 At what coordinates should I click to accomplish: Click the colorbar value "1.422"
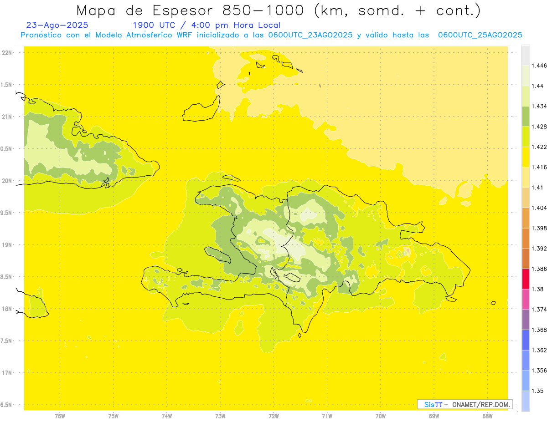pos(539,147)
